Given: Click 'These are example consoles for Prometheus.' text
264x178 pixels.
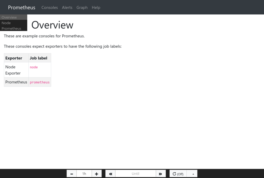Looking at the screenshot, I should point(44,36).
